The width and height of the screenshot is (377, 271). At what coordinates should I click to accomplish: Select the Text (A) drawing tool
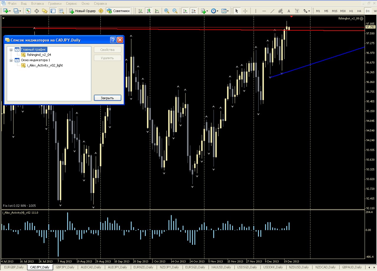pyautogui.click(x=289, y=11)
